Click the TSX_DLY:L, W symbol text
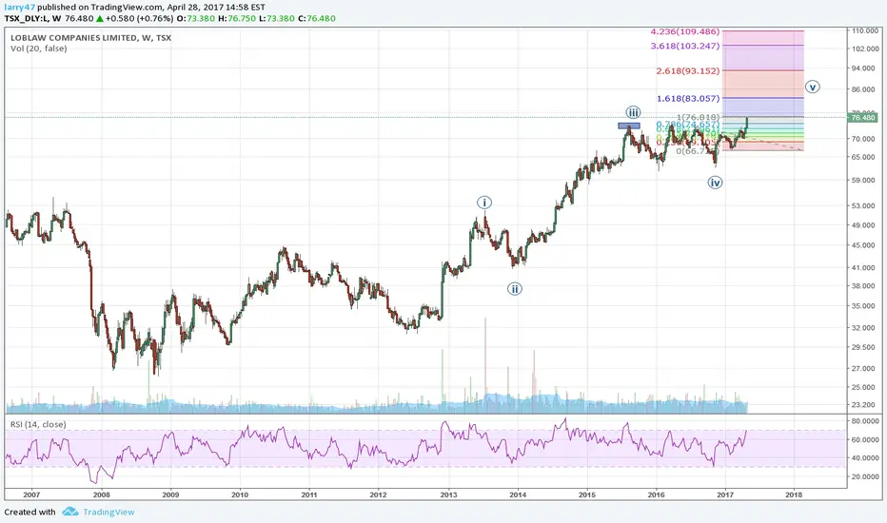 click(32, 18)
